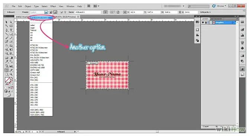Open the Transform panel icon
The image size is (249, 136).
tap(197, 30)
